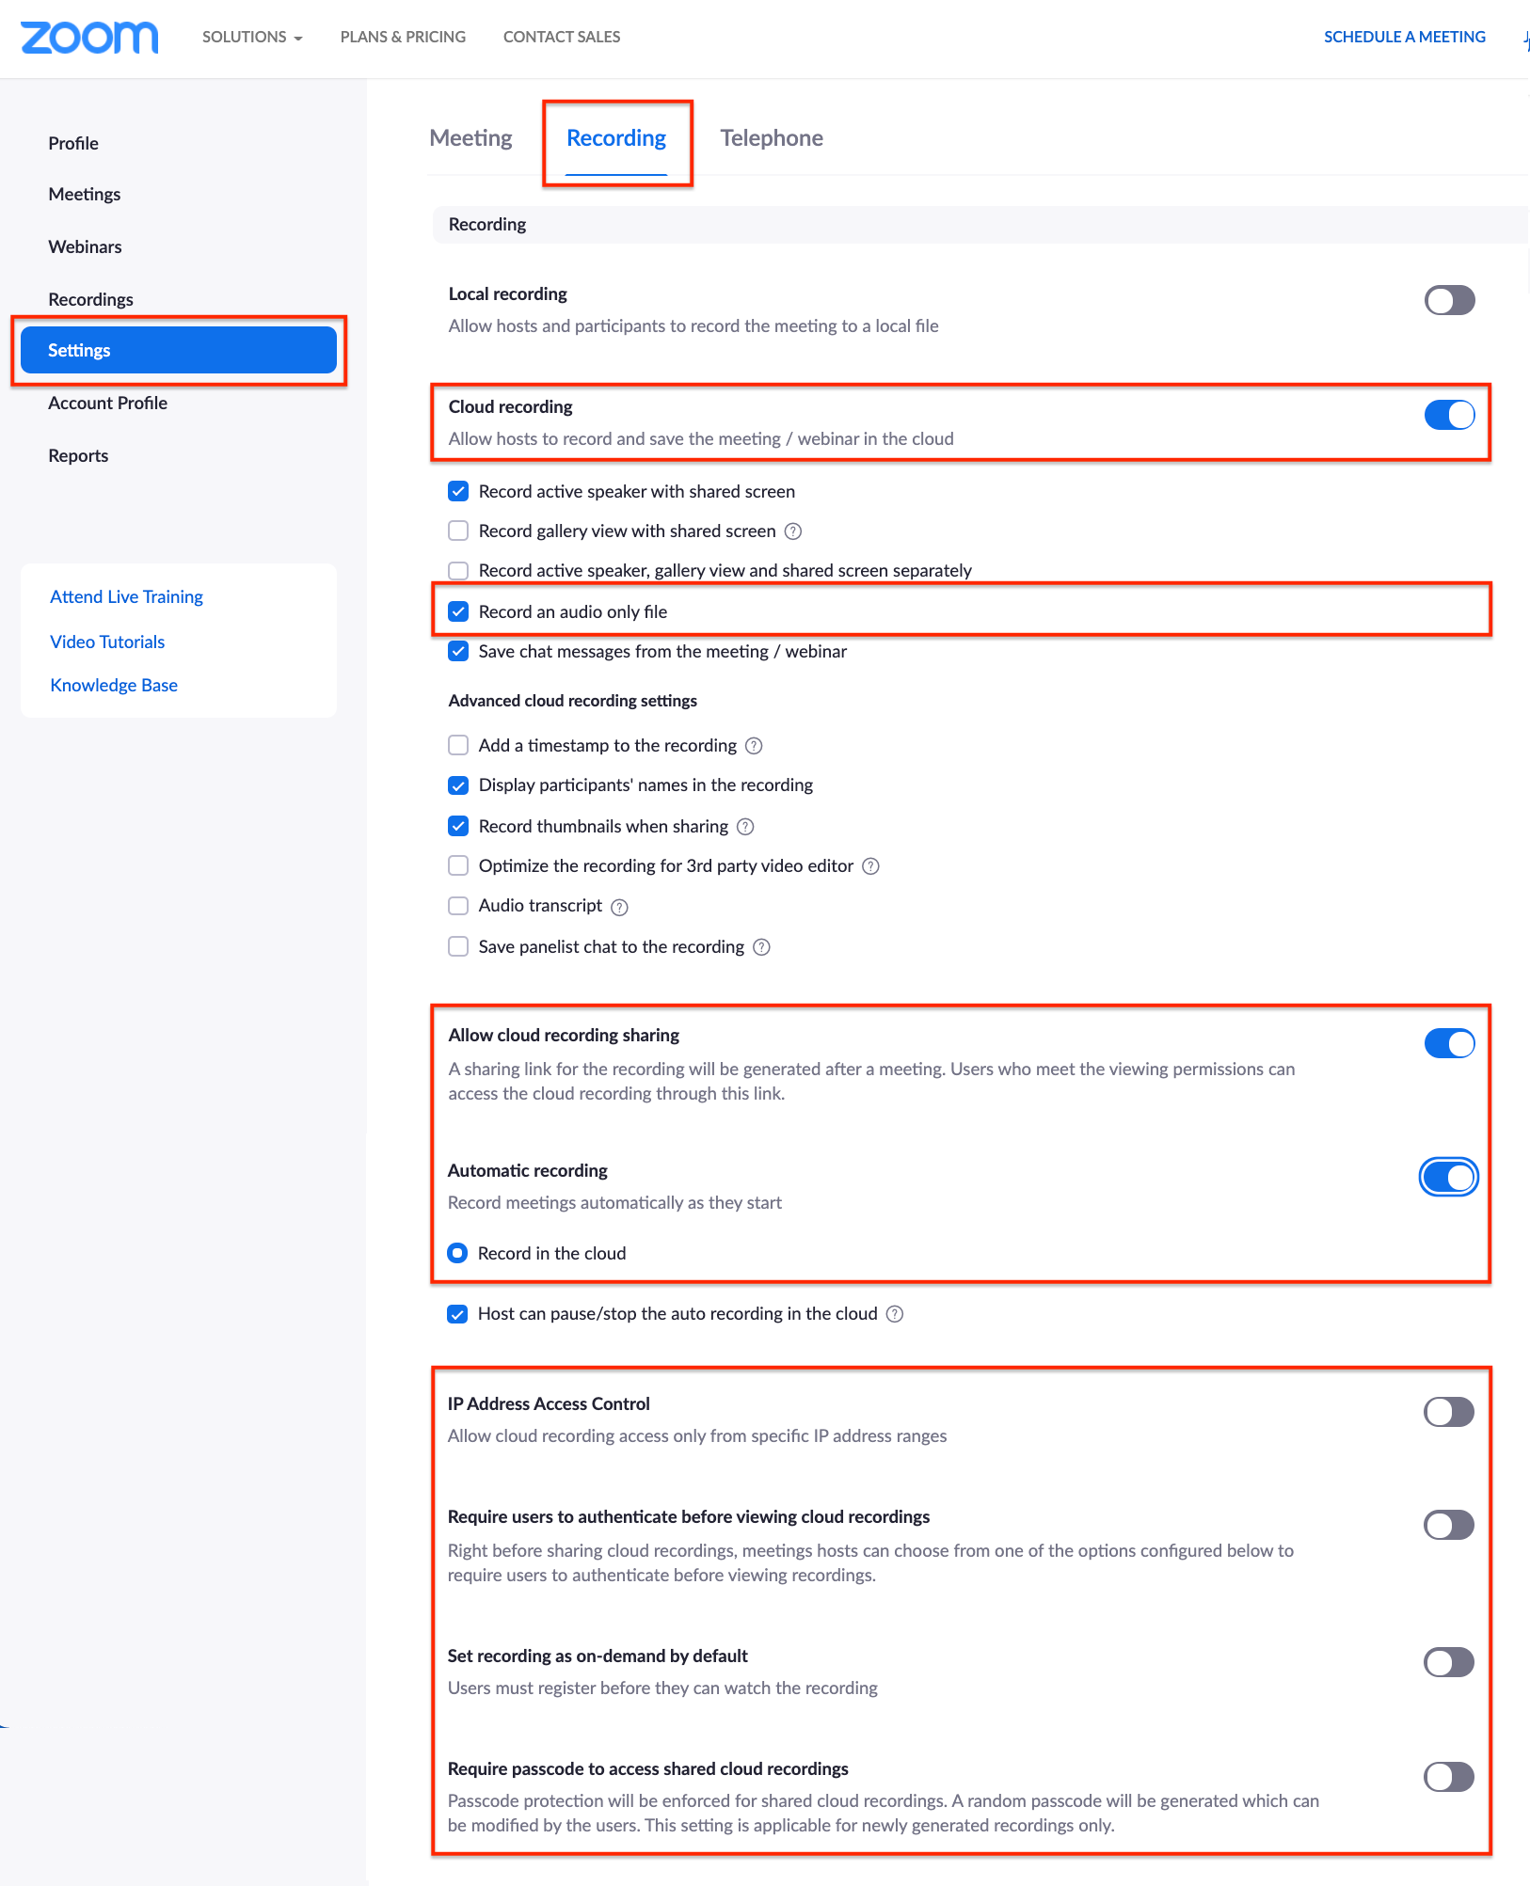The width and height of the screenshot is (1530, 1886).
Task: Click Schedule a Meeting link
Action: point(1404,37)
